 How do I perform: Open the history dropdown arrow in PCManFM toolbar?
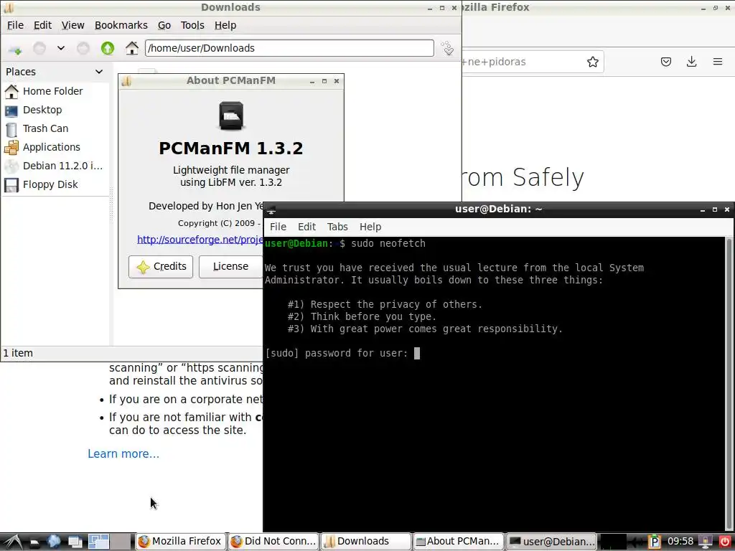pyautogui.click(x=61, y=48)
